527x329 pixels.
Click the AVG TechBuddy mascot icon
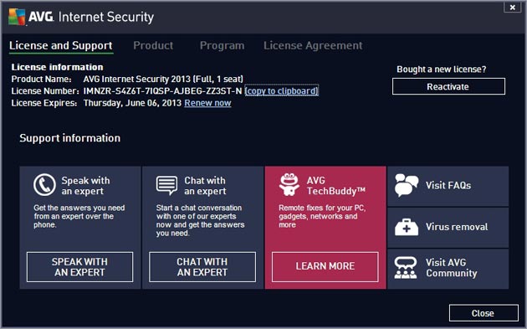click(289, 184)
